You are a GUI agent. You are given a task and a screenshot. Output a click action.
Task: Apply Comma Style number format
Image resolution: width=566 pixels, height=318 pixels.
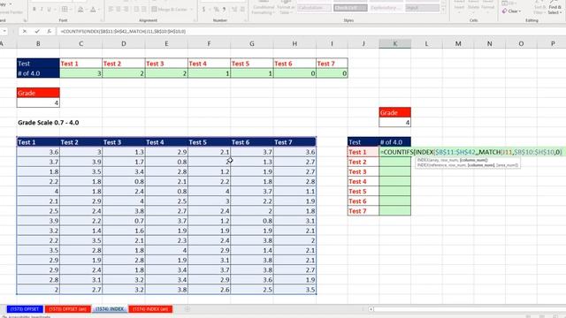click(224, 9)
